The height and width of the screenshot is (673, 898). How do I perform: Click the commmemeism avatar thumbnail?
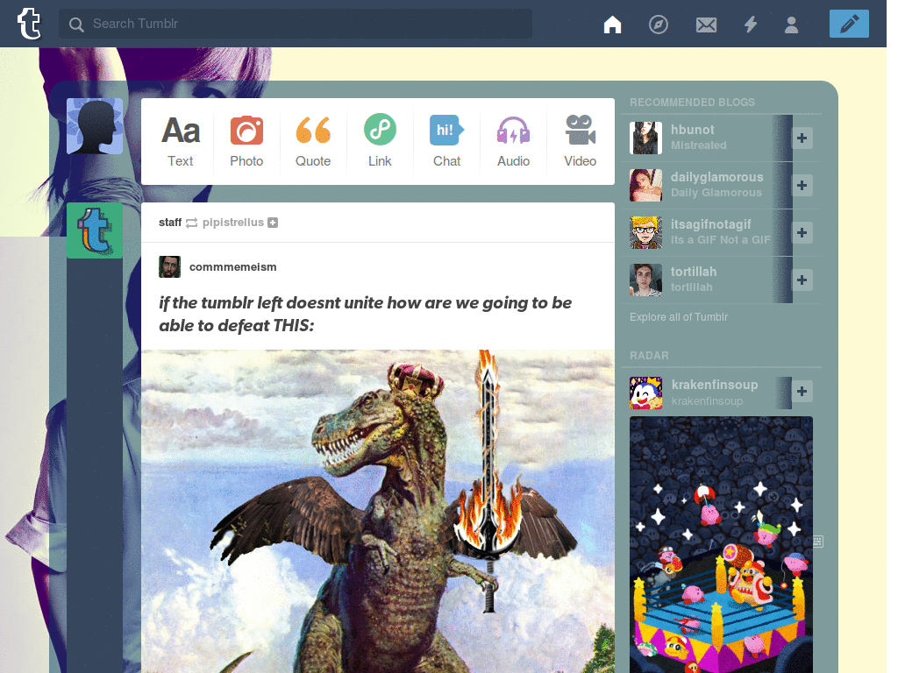(x=169, y=266)
